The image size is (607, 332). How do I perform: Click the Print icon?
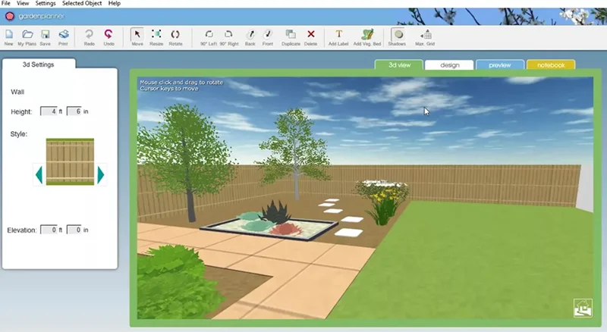point(64,35)
